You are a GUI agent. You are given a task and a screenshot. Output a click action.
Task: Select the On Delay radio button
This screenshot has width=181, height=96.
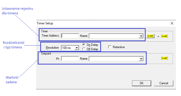84,45
